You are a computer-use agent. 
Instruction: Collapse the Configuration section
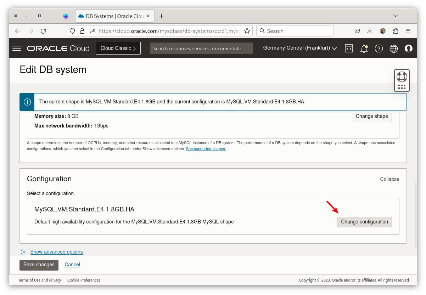389,179
